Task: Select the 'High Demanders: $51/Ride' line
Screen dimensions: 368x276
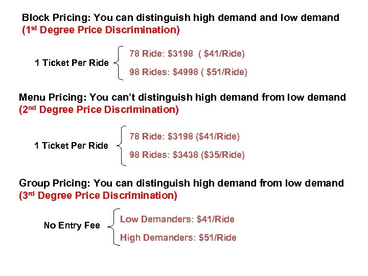Action: pyautogui.click(x=178, y=238)
